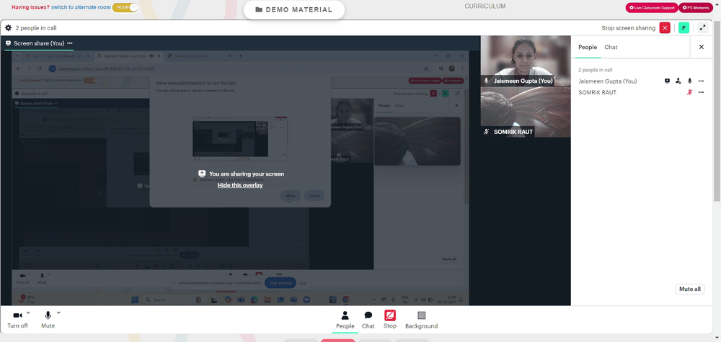Image resolution: width=721 pixels, height=342 pixels.
Task: Switch to People tab in side panel
Action: point(588,48)
